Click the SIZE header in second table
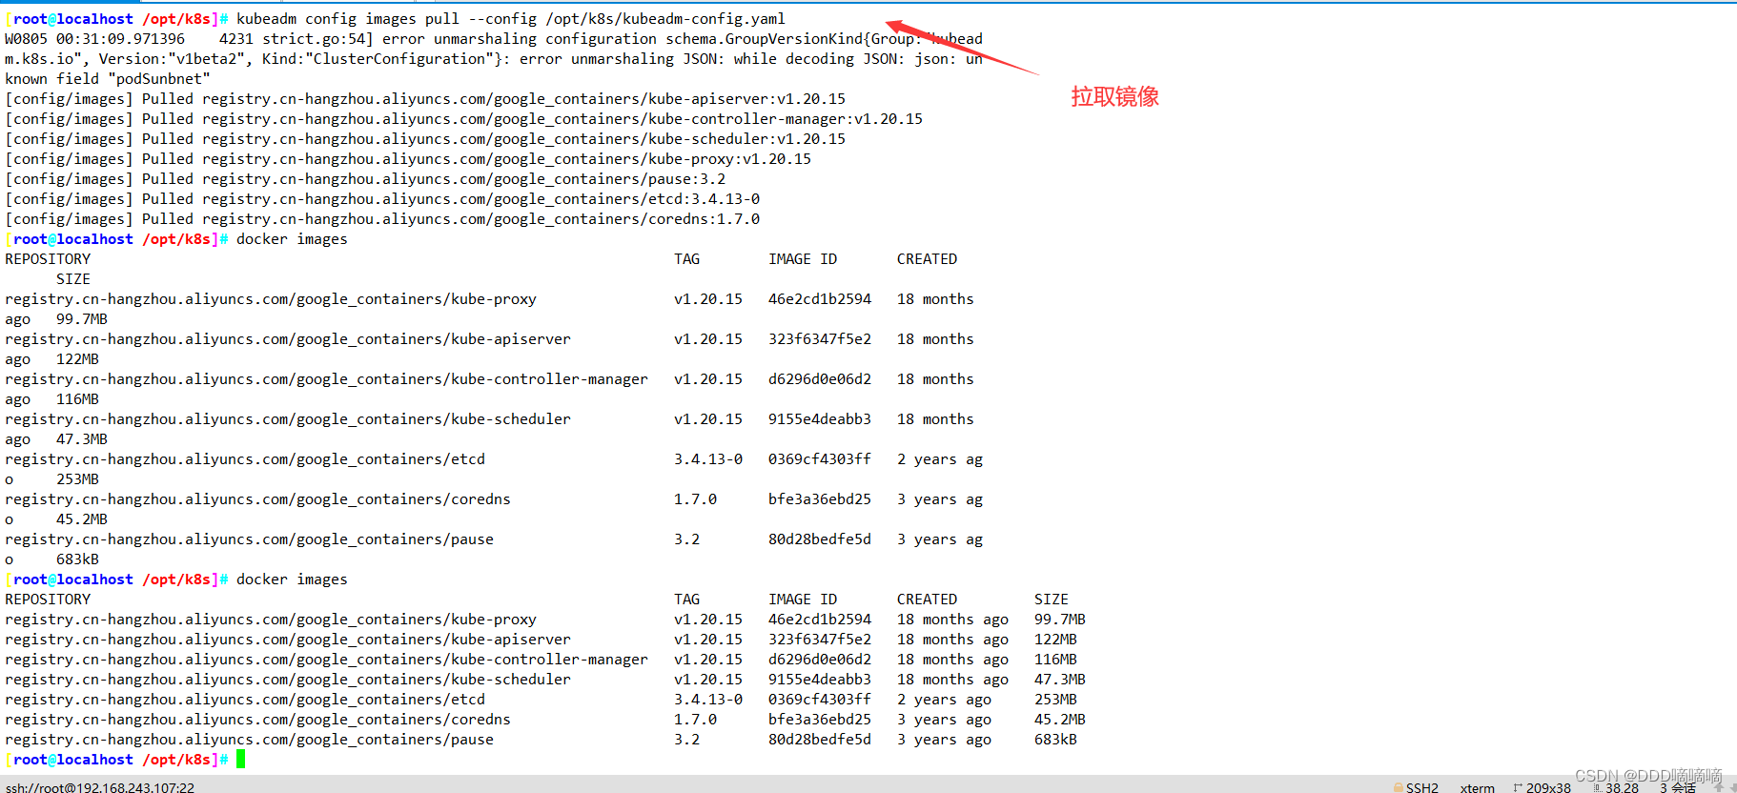Image resolution: width=1737 pixels, height=793 pixels. tap(1052, 599)
